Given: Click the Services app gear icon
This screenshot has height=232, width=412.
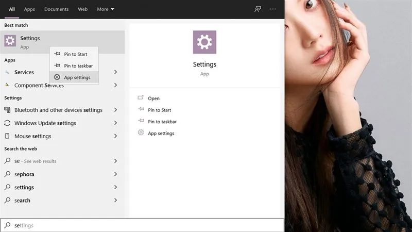Looking at the screenshot, I should [x=8, y=72].
